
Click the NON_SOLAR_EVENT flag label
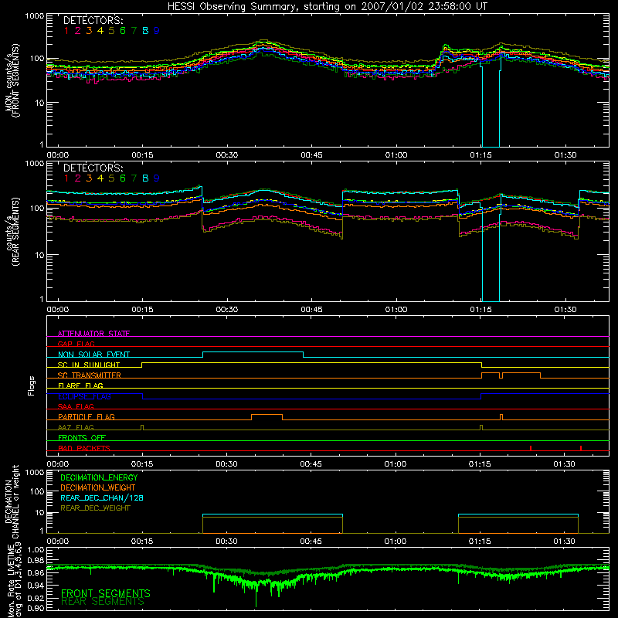pos(93,355)
